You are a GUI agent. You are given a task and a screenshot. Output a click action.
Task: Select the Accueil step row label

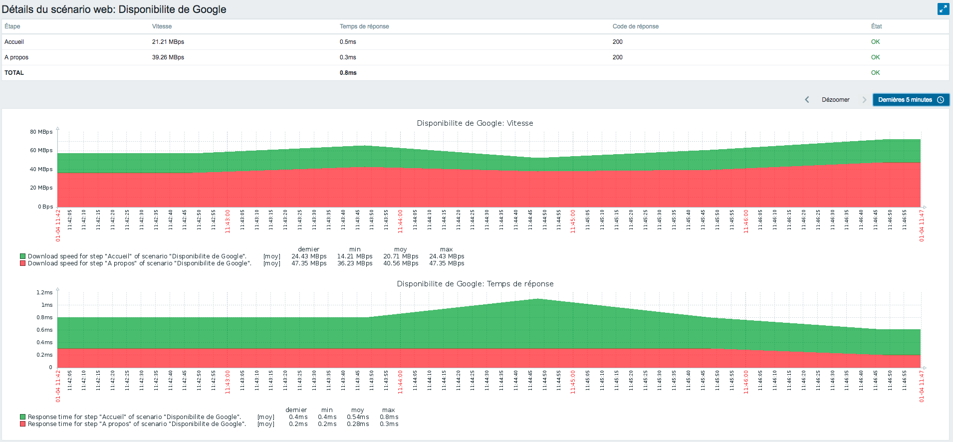(x=14, y=42)
